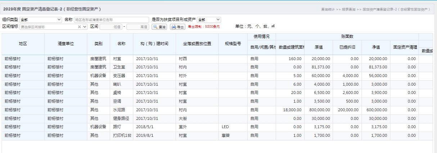This screenshot has height=153, width=437.
Task: Select the 健身路径 name cell
Action: tap(122, 118)
